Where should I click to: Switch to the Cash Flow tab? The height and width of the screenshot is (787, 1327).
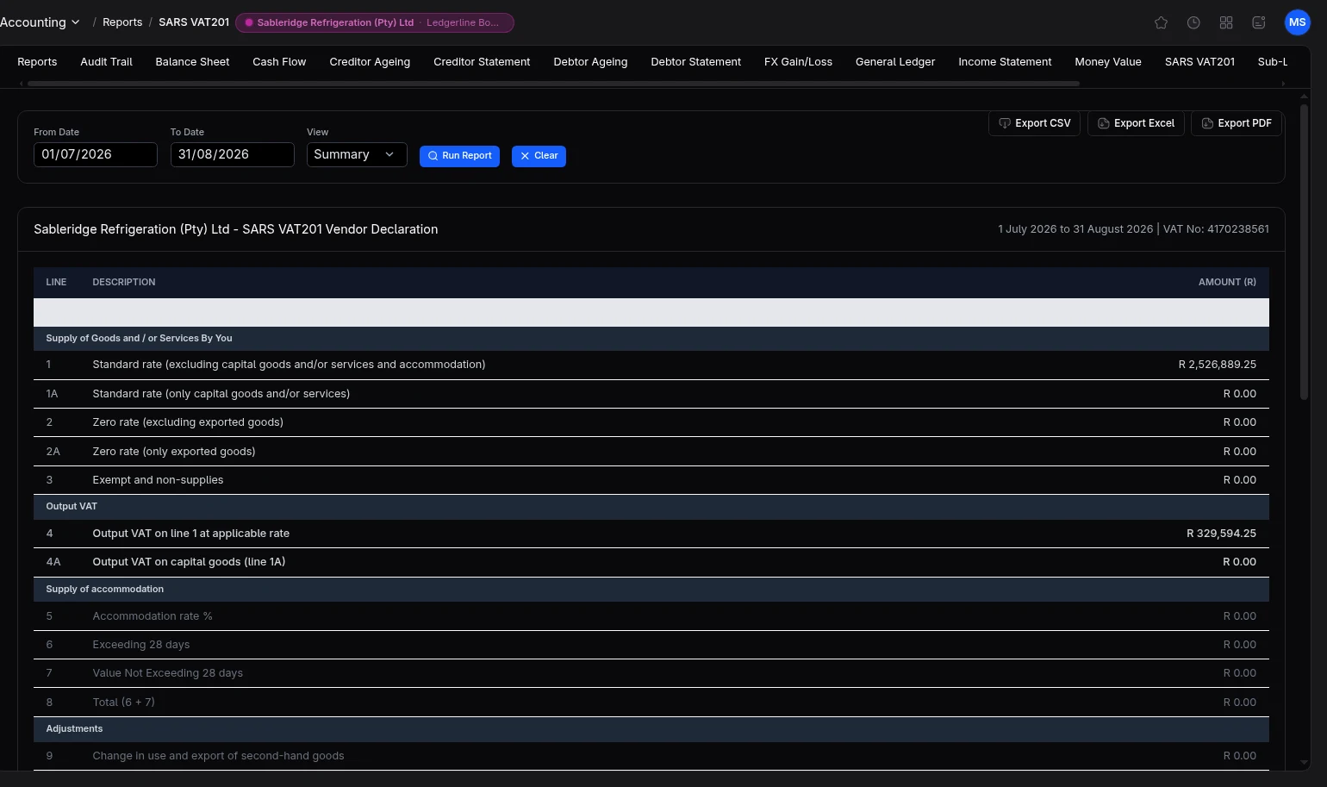[x=279, y=62]
